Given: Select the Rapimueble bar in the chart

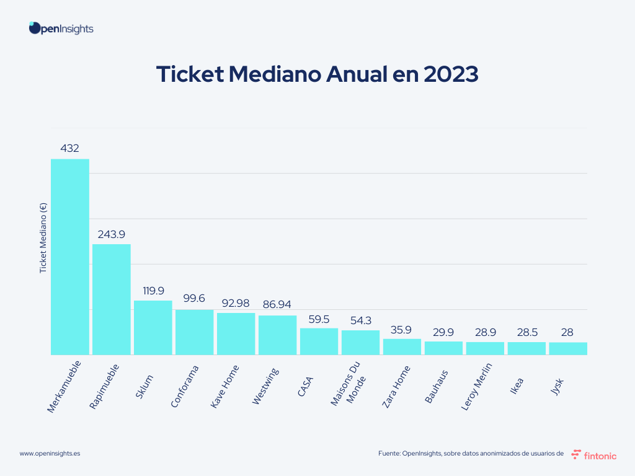Looking at the screenshot, I should pyautogui.click(x=112, y=299).
